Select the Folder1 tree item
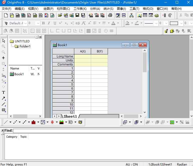Image resolution: width=193 pixels, height=166 pixels. coord(25,46)
